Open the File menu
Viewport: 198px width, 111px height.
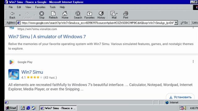[11, 7]
